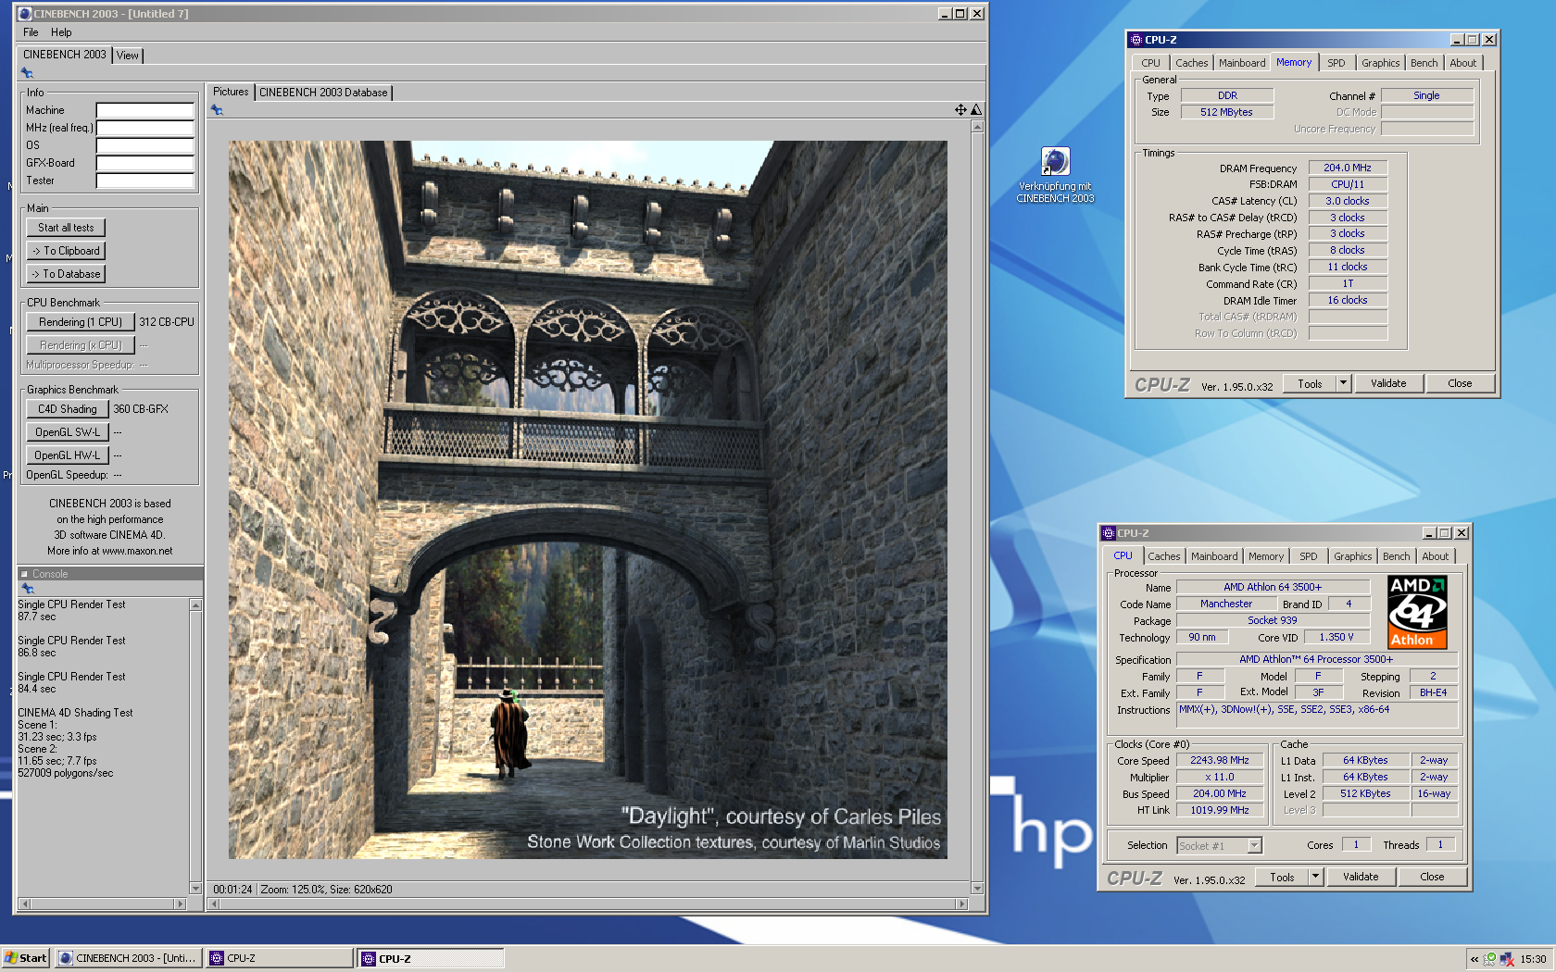Screen dimensions: 1556x972
Task: Click the picture vertical scrollbar down arrow
Action: 977,888
